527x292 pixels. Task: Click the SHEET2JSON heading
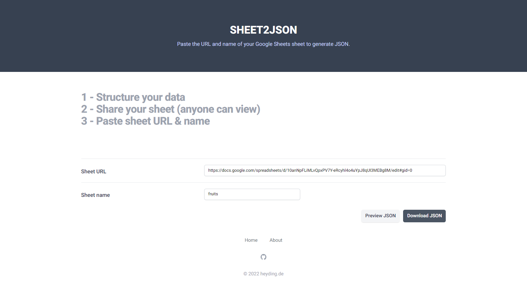point(263,30)
